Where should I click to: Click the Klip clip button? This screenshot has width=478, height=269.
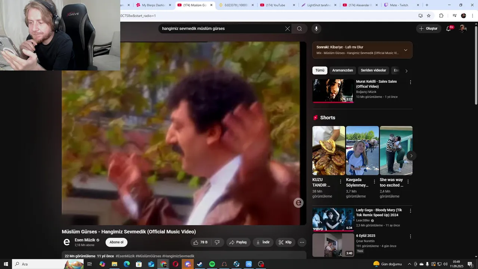[x=285, y=242]
